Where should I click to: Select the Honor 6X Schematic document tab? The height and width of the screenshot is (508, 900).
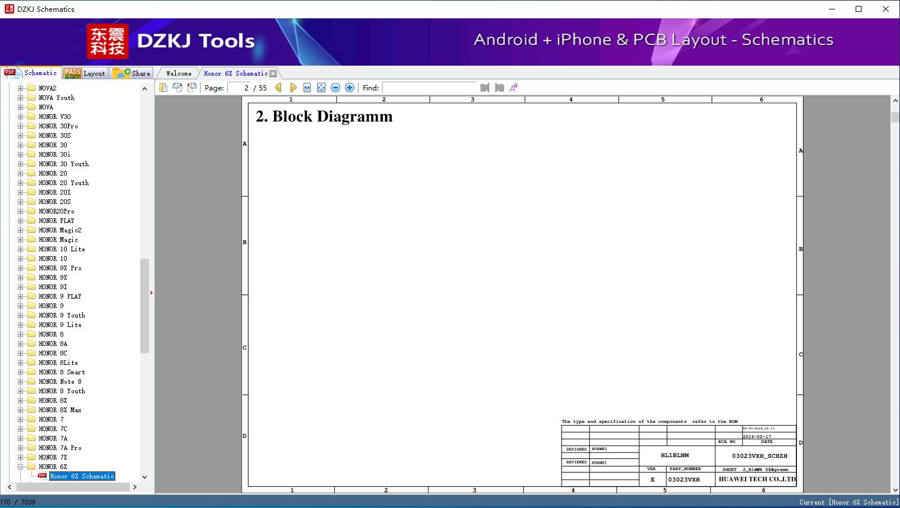[236, 73]
